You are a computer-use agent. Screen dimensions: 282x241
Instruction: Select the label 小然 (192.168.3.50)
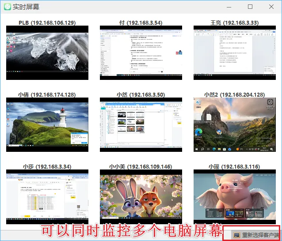tap(141, 94)
